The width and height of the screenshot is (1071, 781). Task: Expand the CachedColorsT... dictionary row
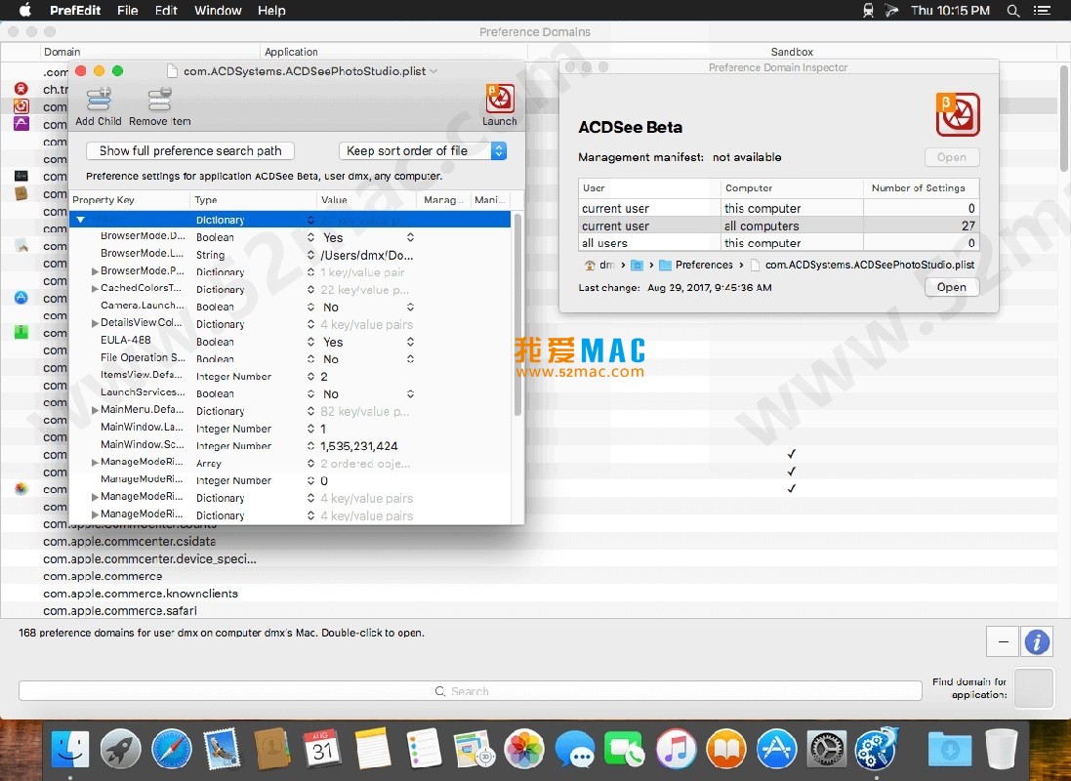click(95, 288)
